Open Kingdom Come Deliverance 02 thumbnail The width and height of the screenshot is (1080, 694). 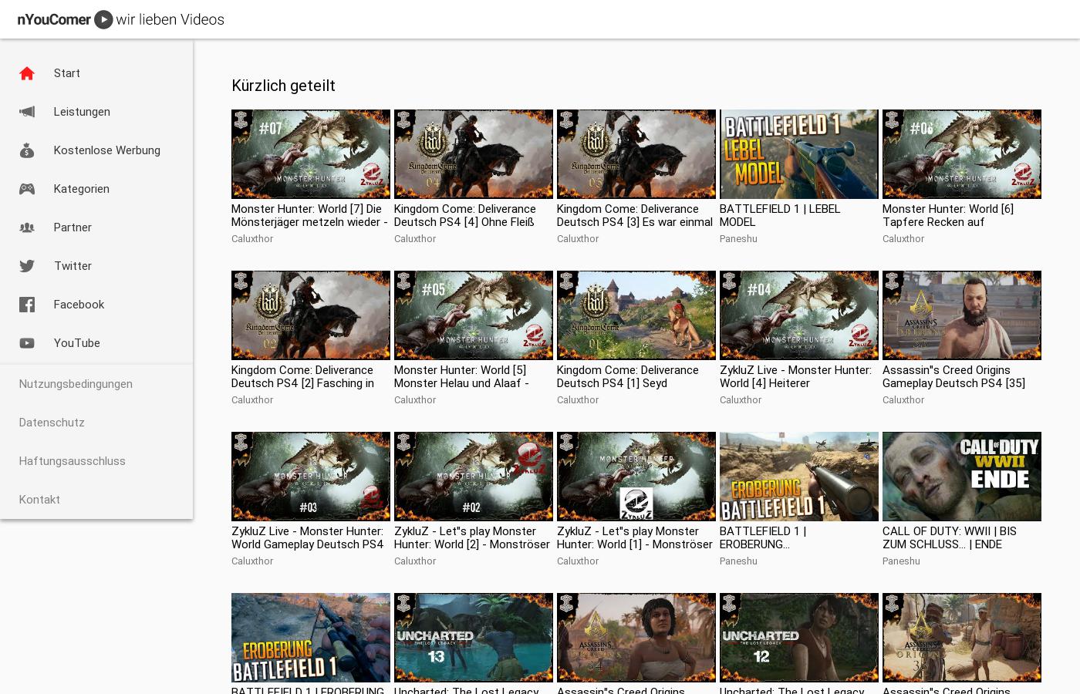[311, 315]
